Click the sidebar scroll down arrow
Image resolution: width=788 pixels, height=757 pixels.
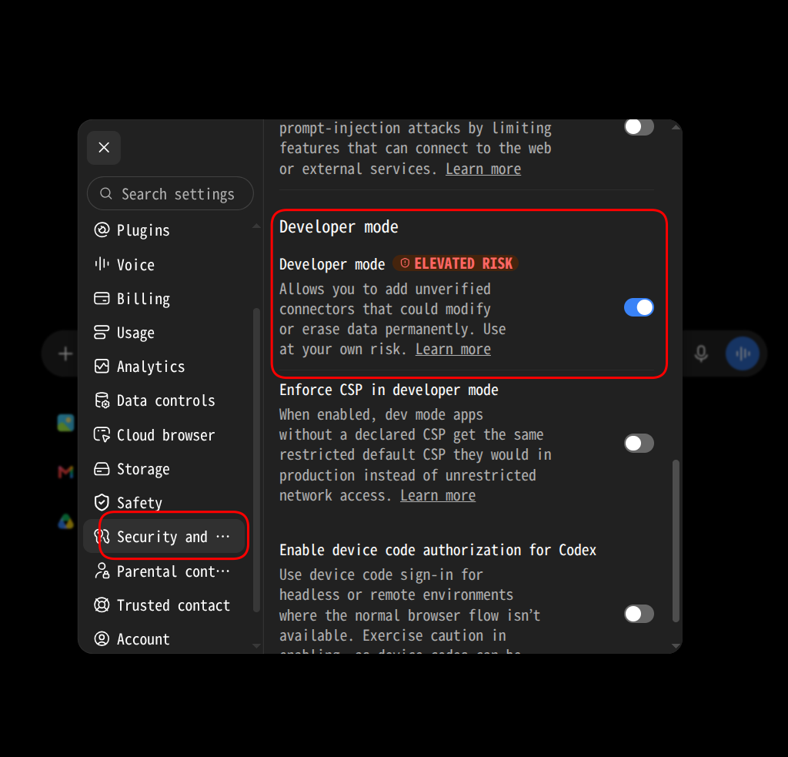(256, 645)
